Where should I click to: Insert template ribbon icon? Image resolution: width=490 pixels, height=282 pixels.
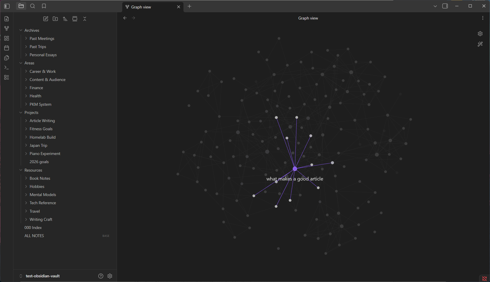coord(7,58)
